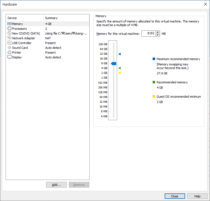
Task: Click the USB Controller icon
Action: tap(10, 43)
